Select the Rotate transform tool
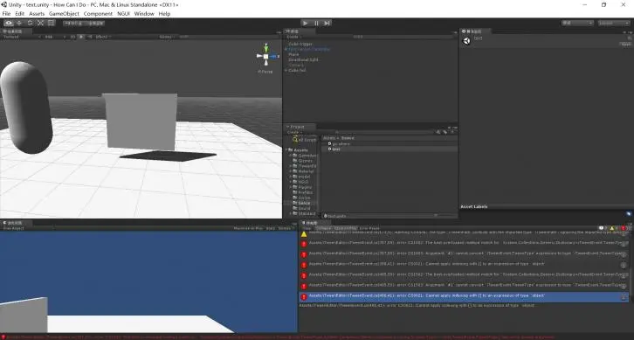 [30, 23]
